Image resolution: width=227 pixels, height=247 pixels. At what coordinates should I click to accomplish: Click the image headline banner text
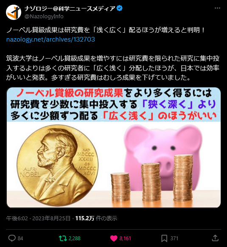coord(113,104)
